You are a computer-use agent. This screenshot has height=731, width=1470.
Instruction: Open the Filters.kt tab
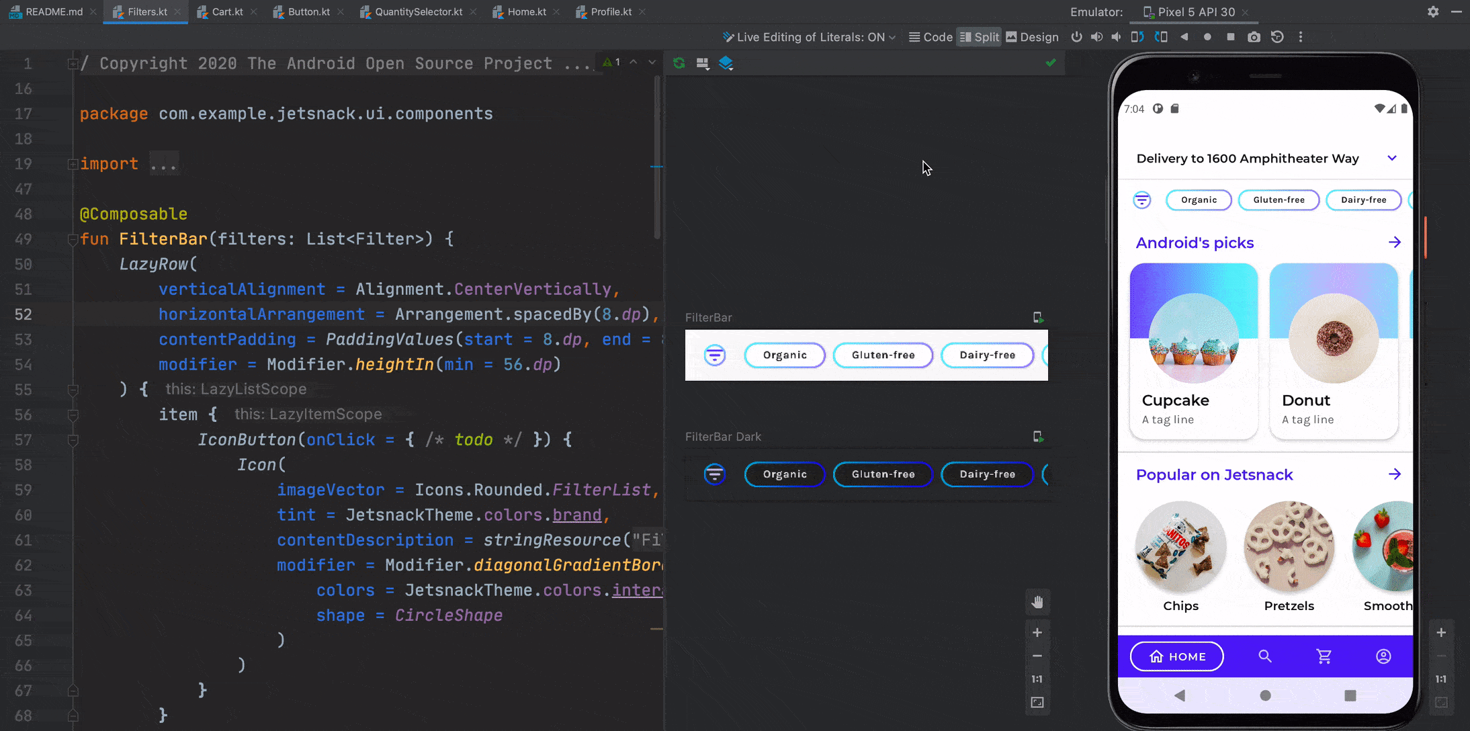146,11
